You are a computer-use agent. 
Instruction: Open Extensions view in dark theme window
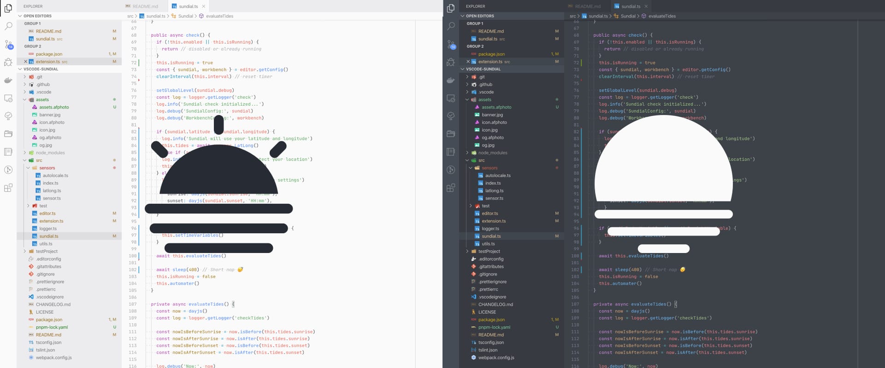pos(451,188)
